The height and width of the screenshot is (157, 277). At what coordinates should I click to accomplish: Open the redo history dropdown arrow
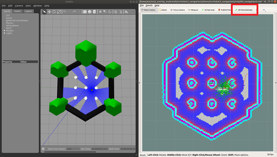79,12
